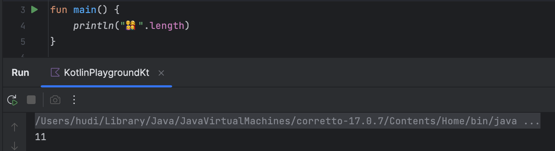Click the up arrow in console gutter

15,127
